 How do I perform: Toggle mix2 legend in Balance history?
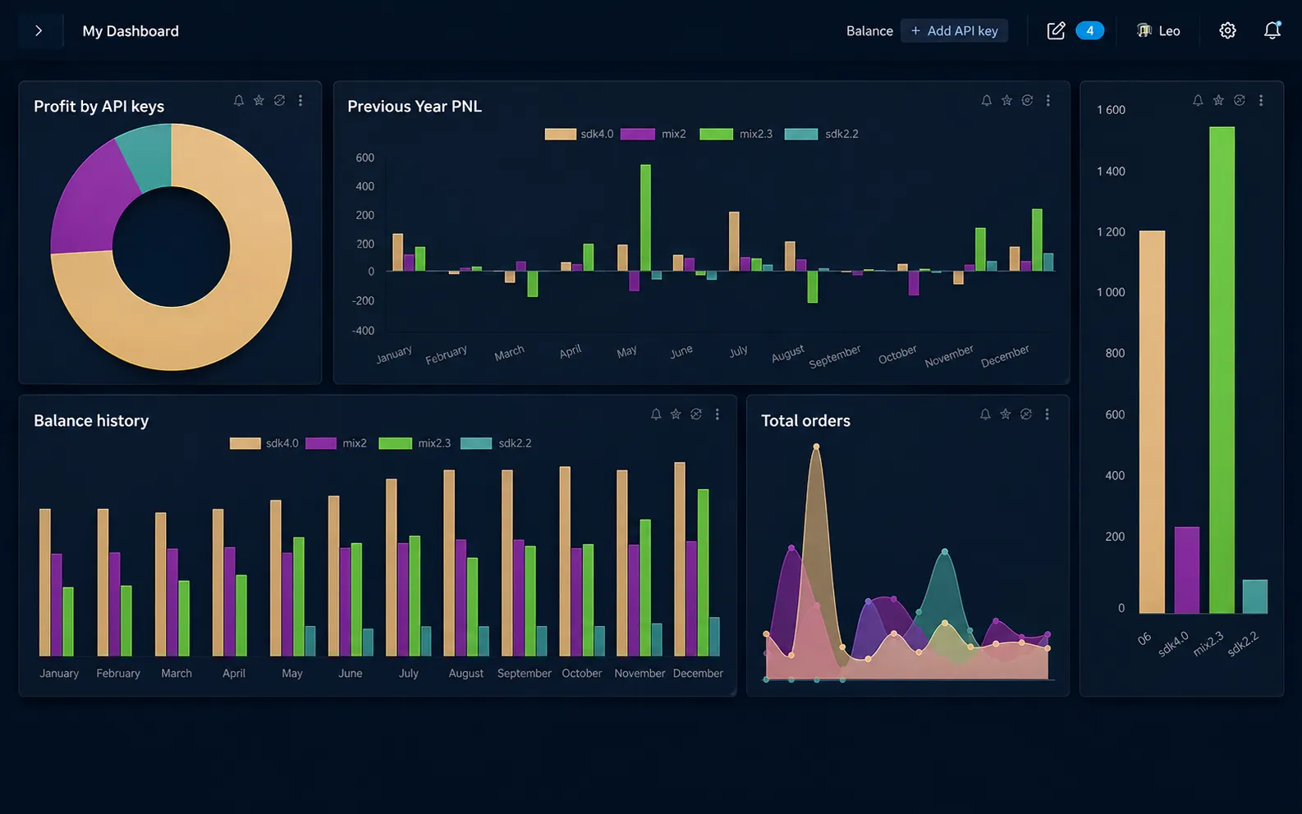click(x=337, y=443)
